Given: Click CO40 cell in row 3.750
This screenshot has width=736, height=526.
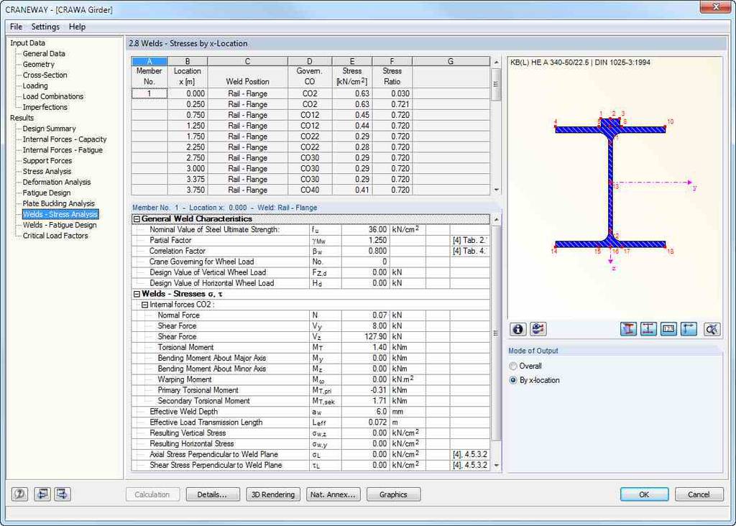Looking at the screenshot, I should coord(310,190).
